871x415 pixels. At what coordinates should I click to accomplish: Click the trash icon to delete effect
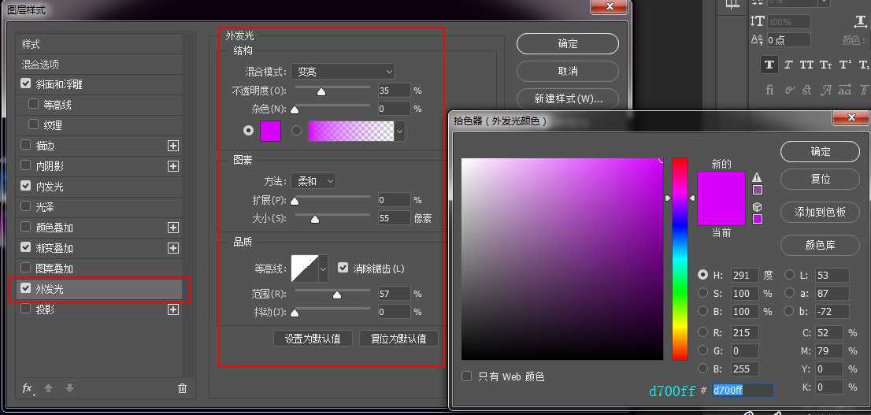point(182,388)
